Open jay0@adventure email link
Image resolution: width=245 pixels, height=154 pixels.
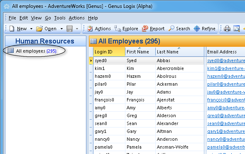click(226, 92)
